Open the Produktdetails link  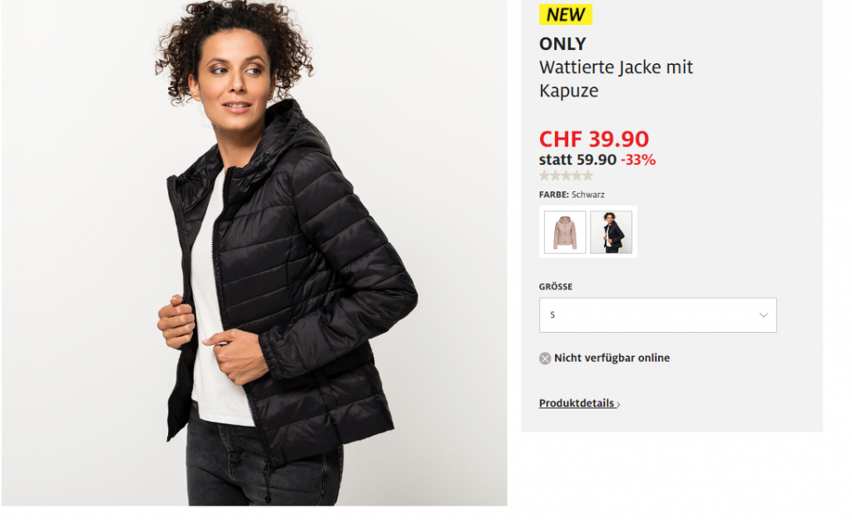click(579, 403)
